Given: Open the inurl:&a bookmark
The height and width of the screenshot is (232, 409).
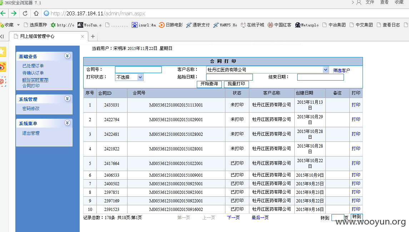Looking at the screenshot, I should pos(144,25).
